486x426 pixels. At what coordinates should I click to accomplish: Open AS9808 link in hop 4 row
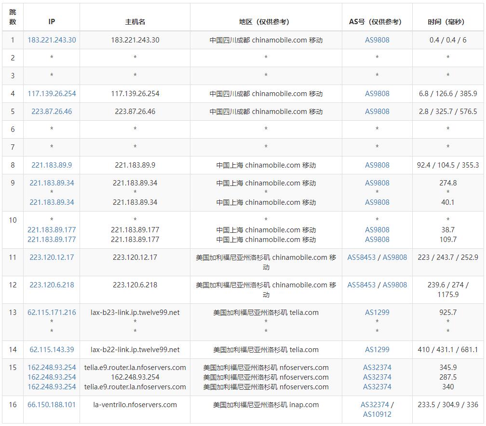(x=377, y=94)
